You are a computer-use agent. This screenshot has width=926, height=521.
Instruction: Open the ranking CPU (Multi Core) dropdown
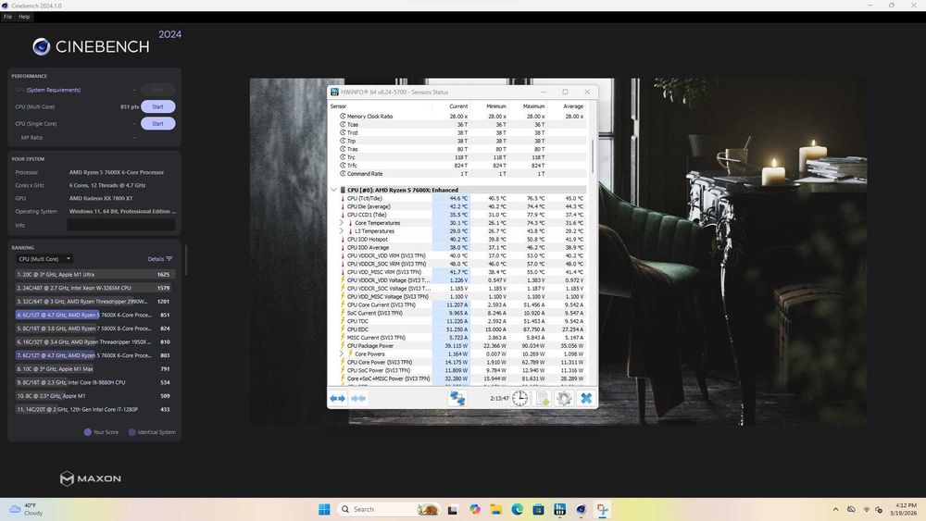[x=44, y=258]
